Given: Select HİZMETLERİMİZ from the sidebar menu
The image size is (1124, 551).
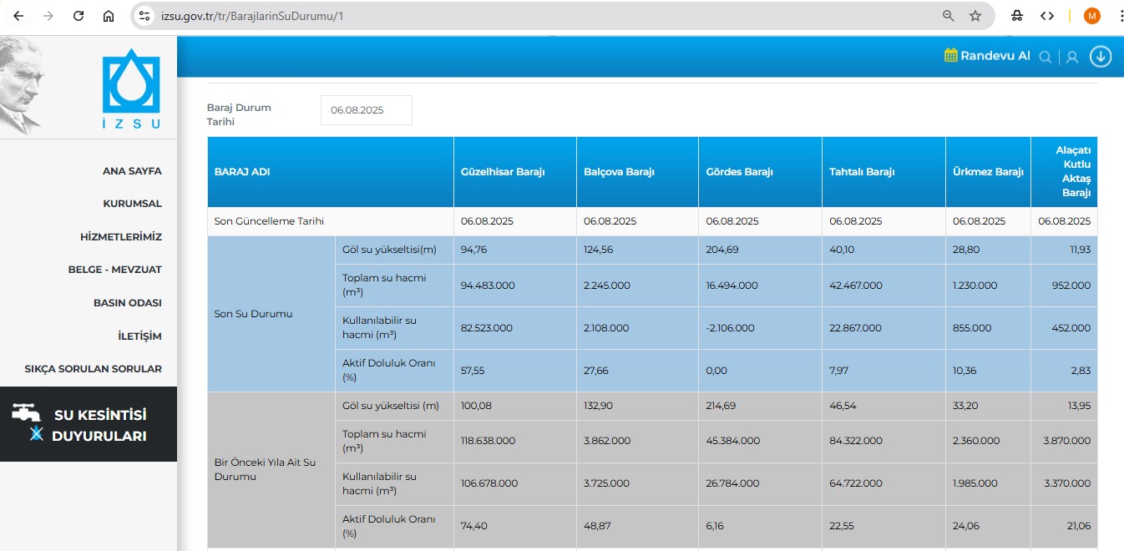Looking at the screenshot, I should (121, 237).
